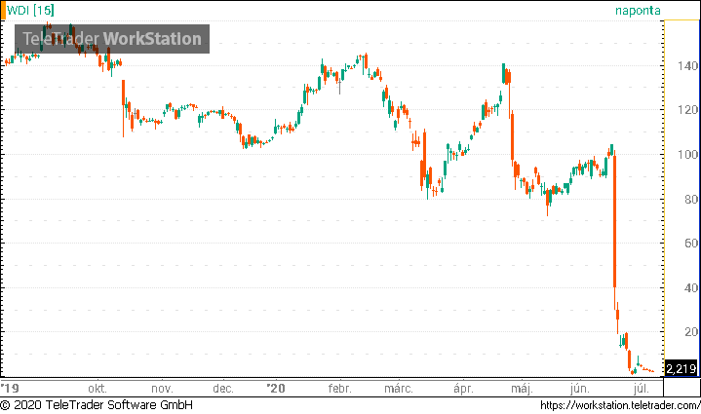Click the márc. month axis label

tap(399, 388)
